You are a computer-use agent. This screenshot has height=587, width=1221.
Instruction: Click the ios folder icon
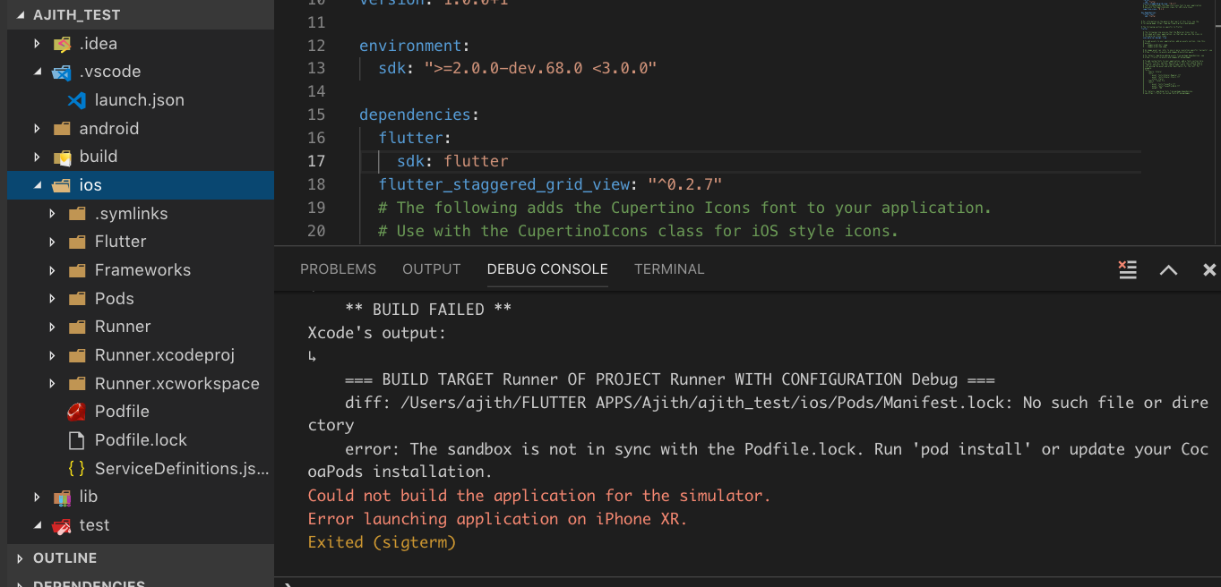[62, 185]
